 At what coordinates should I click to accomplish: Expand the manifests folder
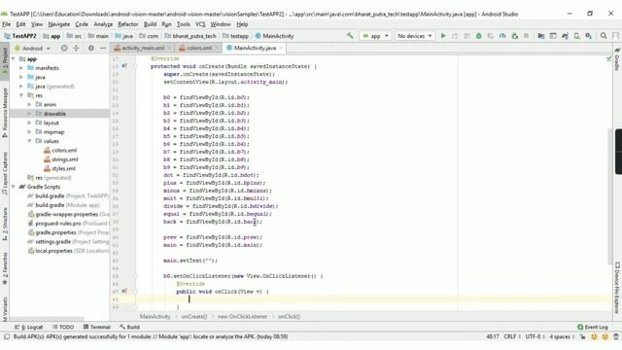coord(21,68)
